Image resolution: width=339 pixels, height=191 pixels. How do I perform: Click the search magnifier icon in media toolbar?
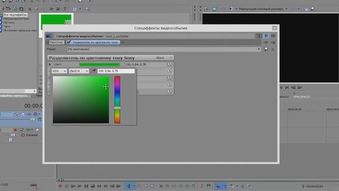click(87, 9)
